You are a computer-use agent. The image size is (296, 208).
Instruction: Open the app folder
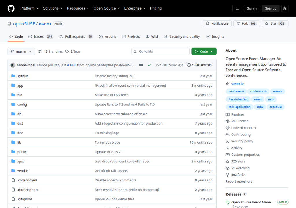(x=20, y=86)
